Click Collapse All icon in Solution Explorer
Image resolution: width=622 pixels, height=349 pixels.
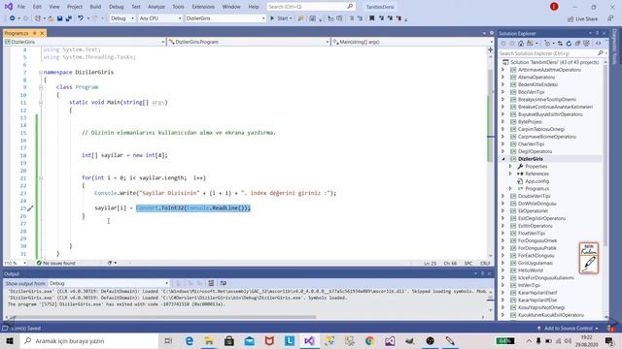click(x=577, y=44)
